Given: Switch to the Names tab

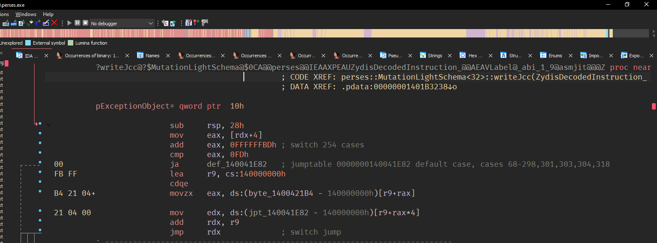Looking at the screenshot, I should click(x=152, y=56).
